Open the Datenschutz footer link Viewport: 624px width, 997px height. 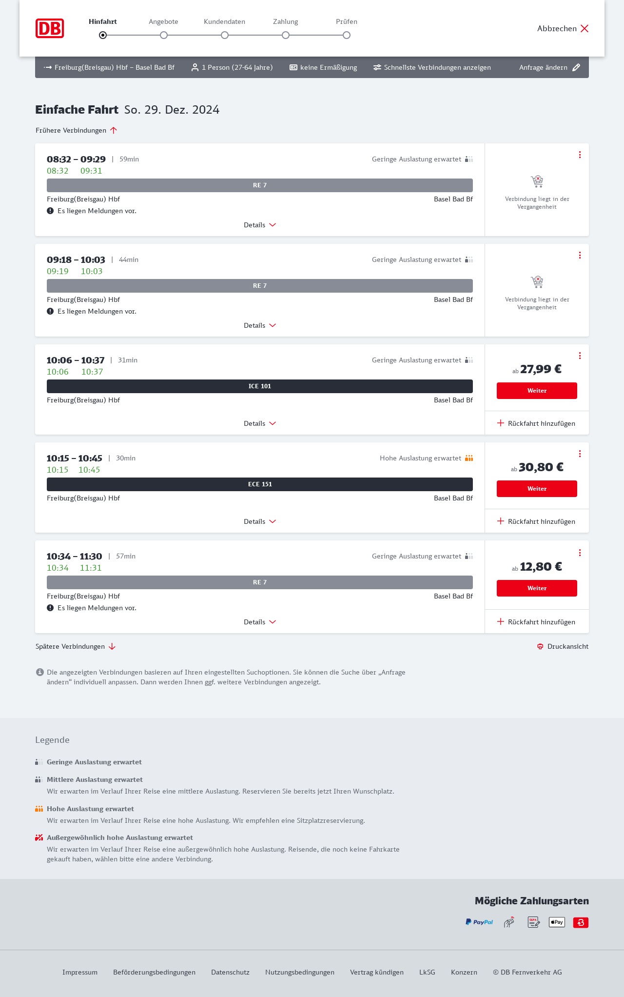point(230,972)
